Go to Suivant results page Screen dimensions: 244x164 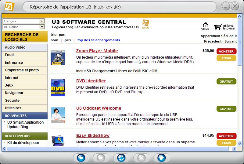point(231,41)
